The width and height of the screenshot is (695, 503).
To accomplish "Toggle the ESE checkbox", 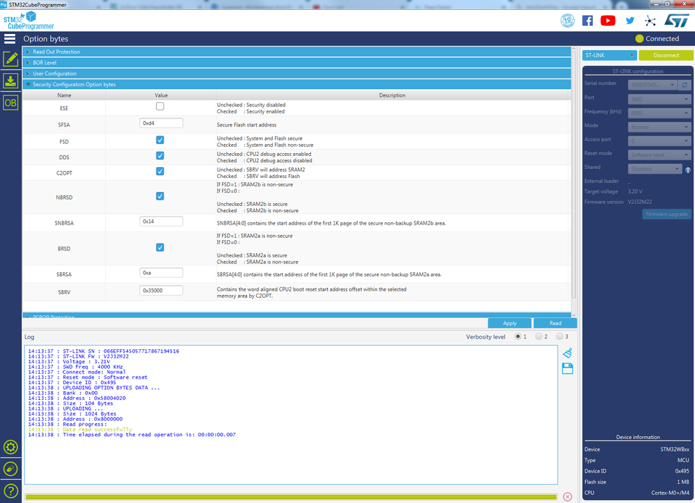I will pos(160,106).
